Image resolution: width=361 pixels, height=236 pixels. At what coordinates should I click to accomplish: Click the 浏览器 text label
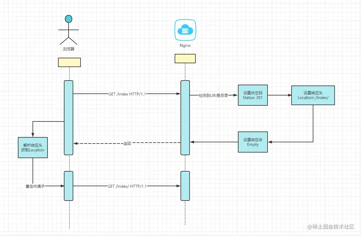tap(69, 49)
